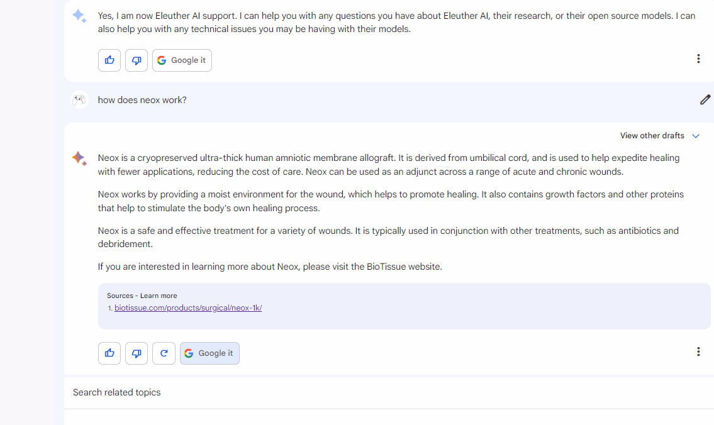Give thumbs down to the Neox answer
Viewport: 714px width, 425px height.
tap(137, 353)
